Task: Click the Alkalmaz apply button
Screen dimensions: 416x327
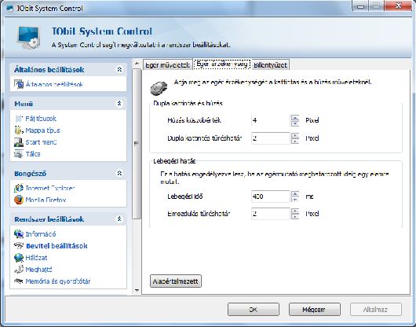Action: coord(375,310)
